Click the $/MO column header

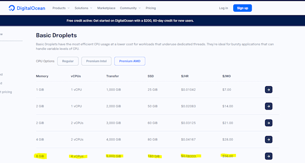click(x=227, y=76)
